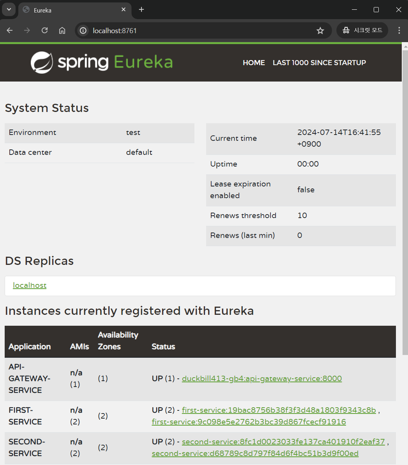Open the localhost DS replica link
Screen dimensions: 408x465
30,285
